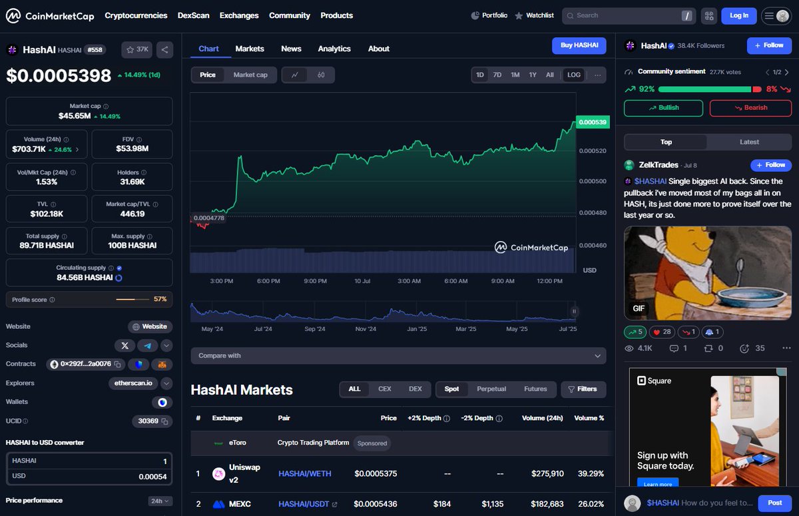The width and height of the screenshot is (799, 516).
Task: Share the HashAI page
Action: 164,49
